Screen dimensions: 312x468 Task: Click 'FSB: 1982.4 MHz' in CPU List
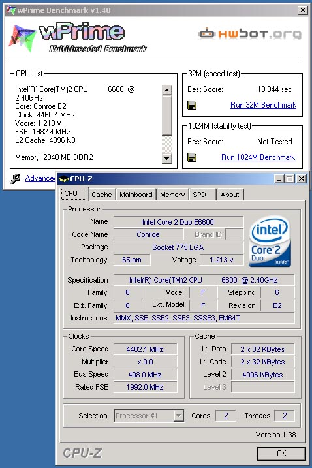pyautogui.click(x=42, y=132)
